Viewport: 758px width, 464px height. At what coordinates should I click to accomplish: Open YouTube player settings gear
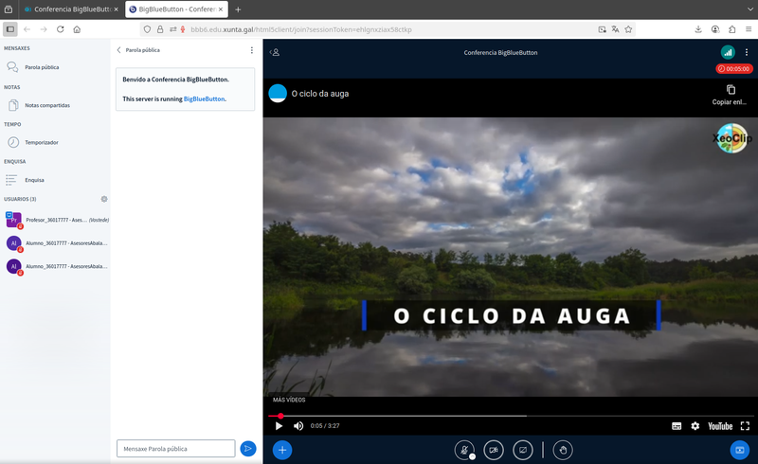(695, 426)
